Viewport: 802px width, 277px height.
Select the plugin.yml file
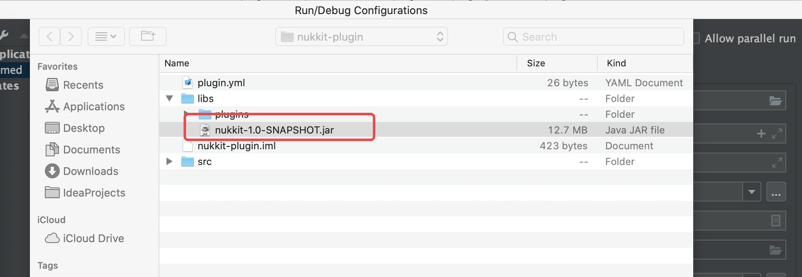pos(221,83)
